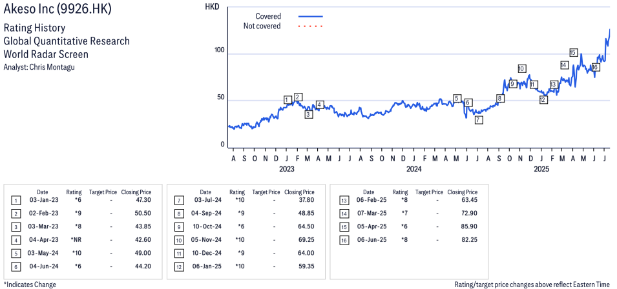Click the table box numbered 4 beside 04-Apr-23

[x=15, y=241]
